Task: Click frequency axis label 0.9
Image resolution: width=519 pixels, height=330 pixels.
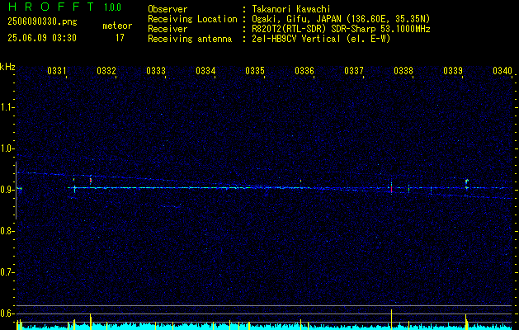Action: click(7, 190)
